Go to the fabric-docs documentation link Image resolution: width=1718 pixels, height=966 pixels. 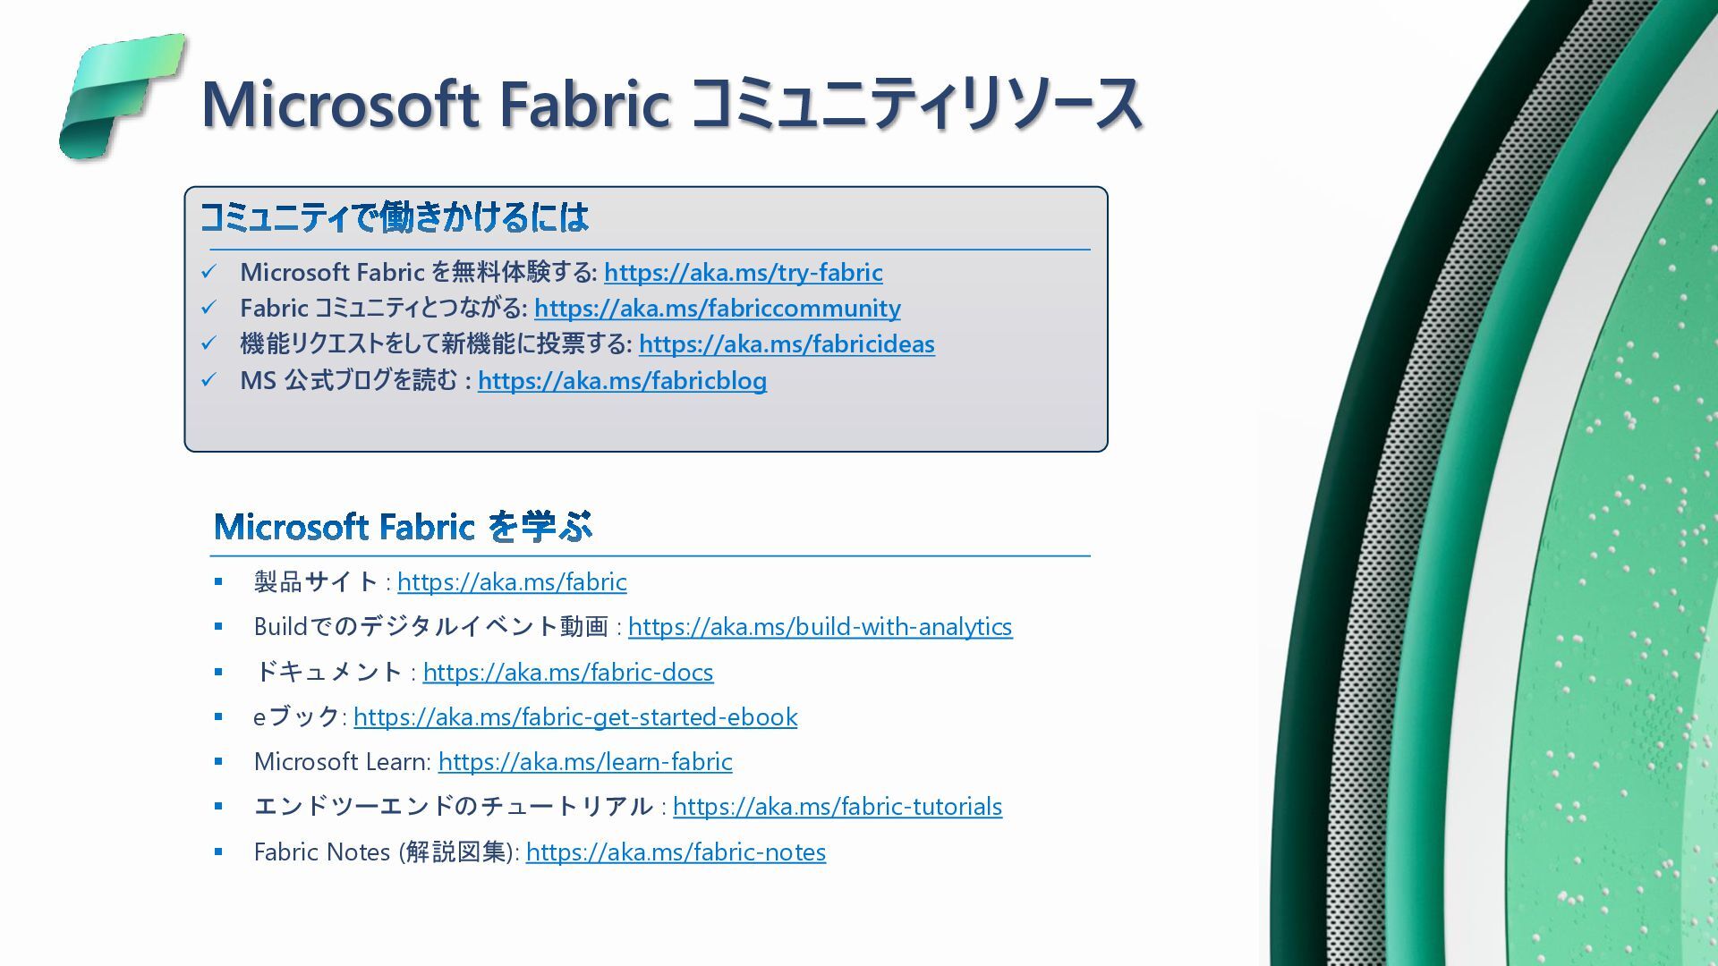click(568, 673)
